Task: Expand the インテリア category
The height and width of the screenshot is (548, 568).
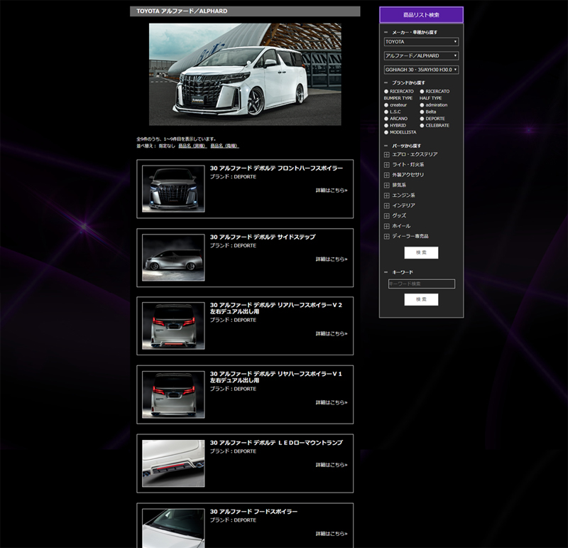Action: [386, 205]
